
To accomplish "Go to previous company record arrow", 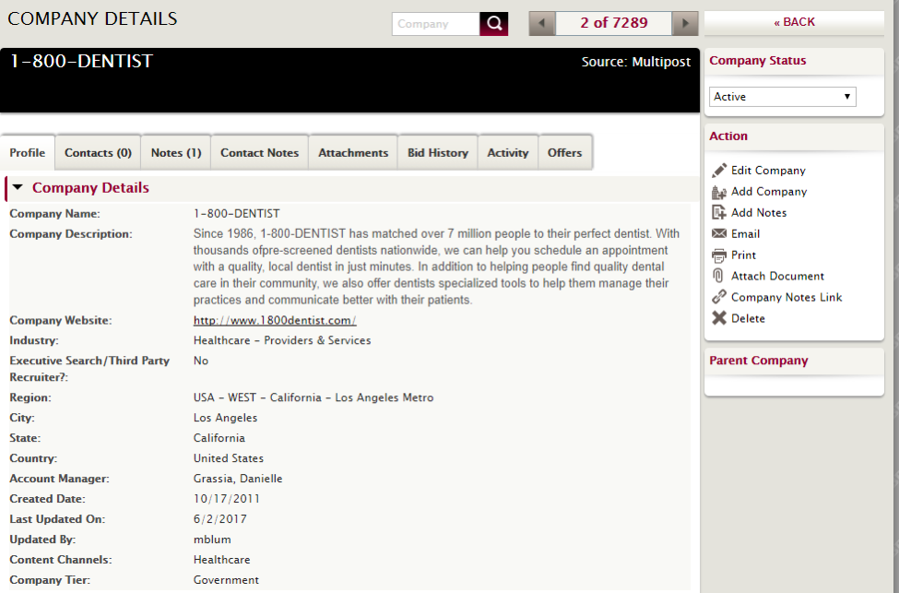I will [542, 23].
